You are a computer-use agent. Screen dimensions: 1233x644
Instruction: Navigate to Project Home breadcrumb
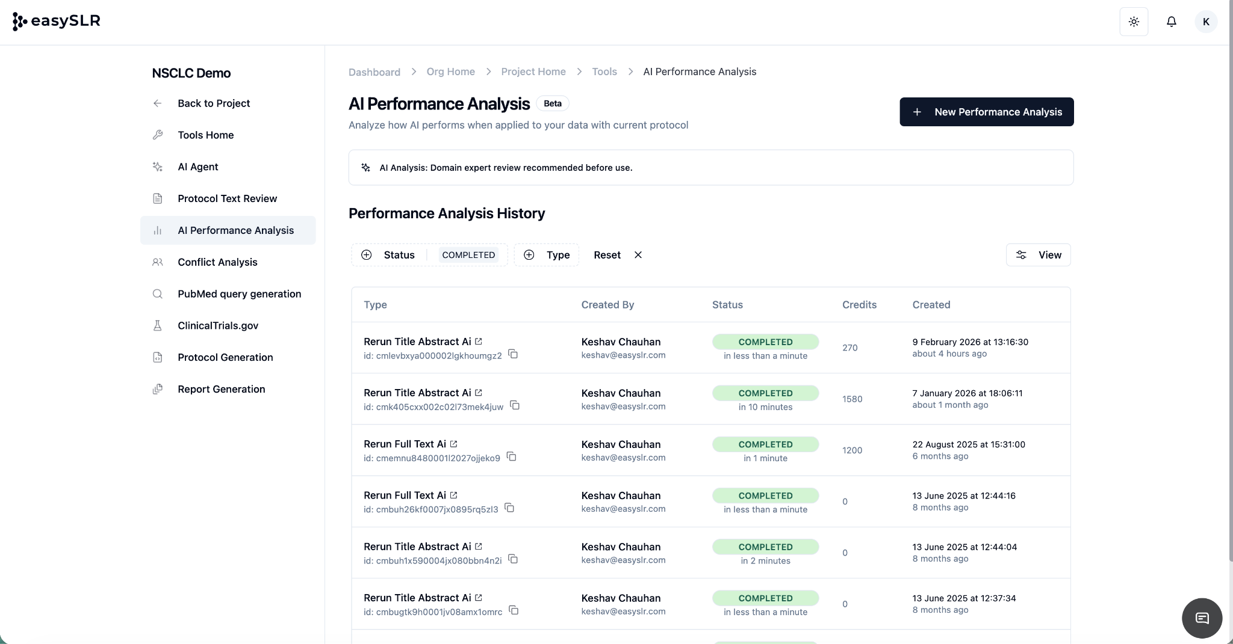point(533,72)
